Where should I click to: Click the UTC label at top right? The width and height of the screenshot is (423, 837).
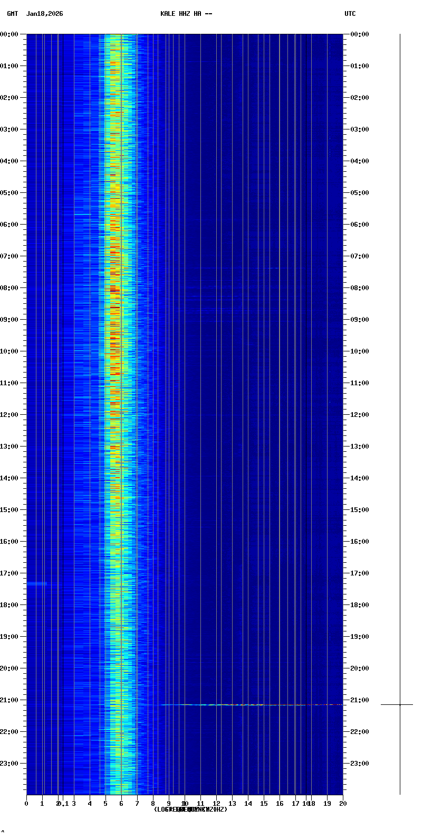coord(350,14)
